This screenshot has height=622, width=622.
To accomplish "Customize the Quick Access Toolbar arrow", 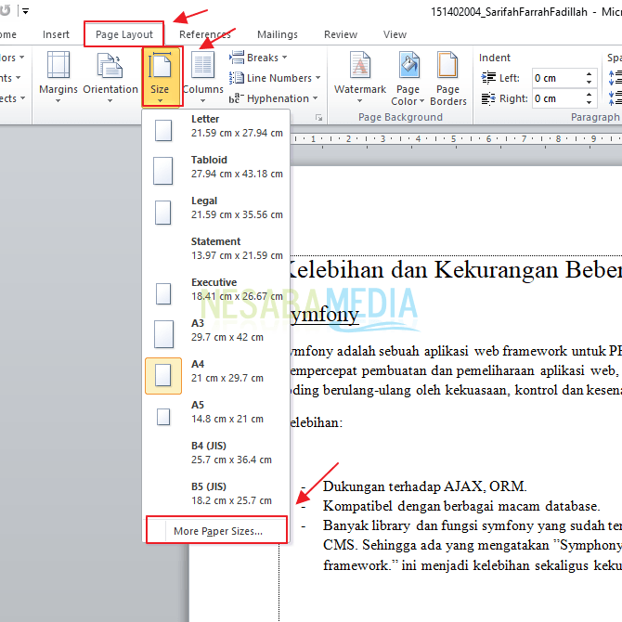I will 25,11.
